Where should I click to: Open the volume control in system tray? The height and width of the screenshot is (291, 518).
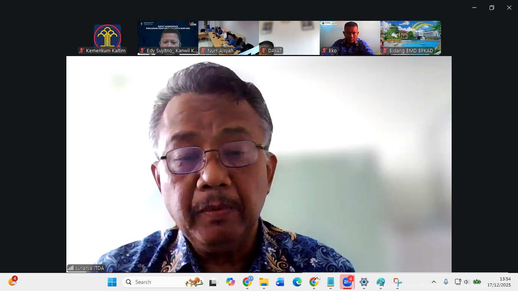pos(466,282)
